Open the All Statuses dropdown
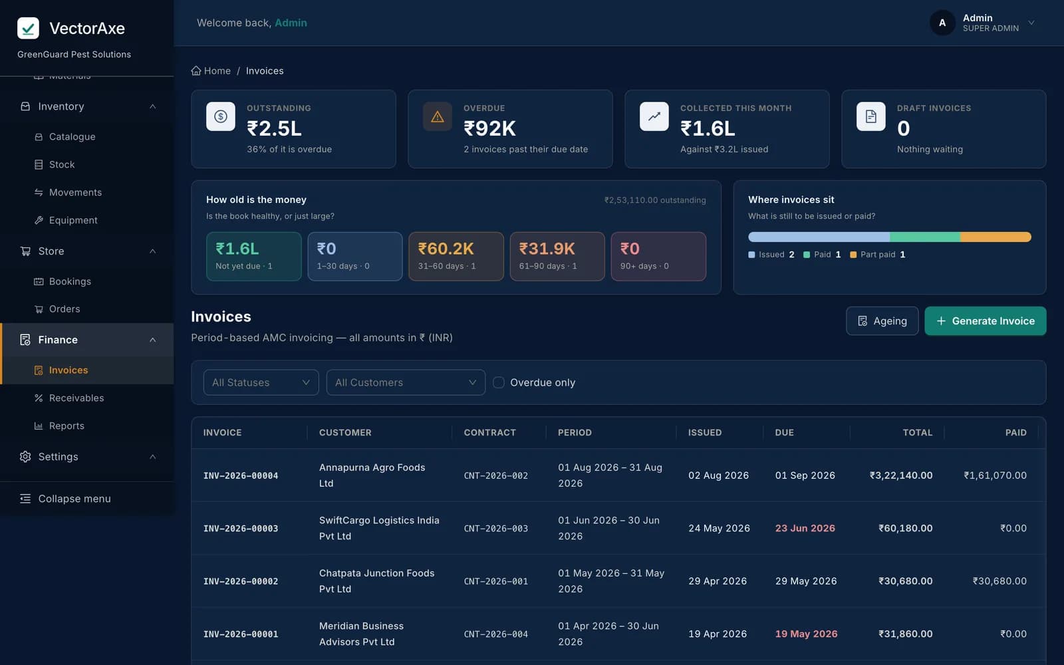The height and width of the screenshot is (665, 1064). pos(261,382)
